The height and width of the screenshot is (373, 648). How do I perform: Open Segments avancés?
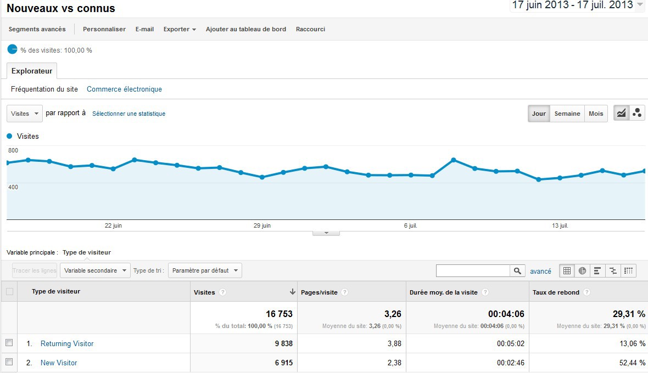[x=37, y=29]
